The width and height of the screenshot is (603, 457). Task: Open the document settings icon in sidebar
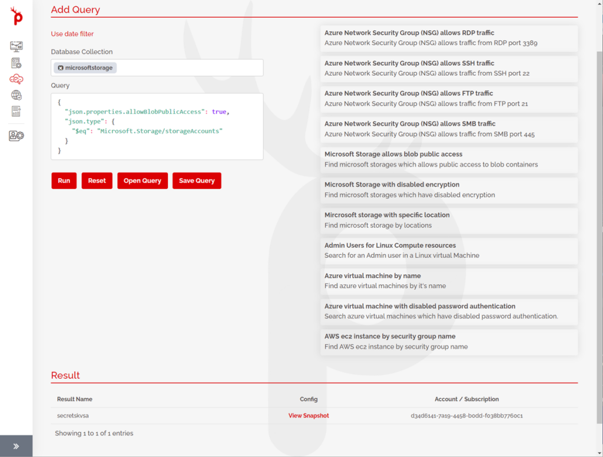point(16,63)
